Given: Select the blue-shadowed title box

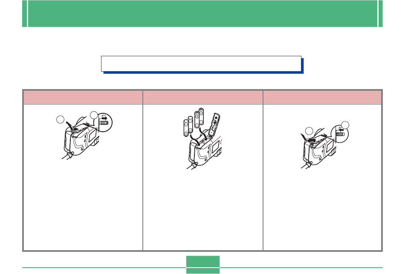Looking at the screenshot, I should 202,65.
